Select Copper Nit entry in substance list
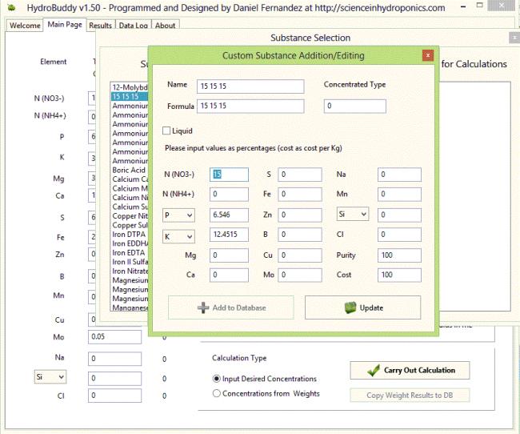Screen dimensions: 520x434 click(x=130, y=216)
